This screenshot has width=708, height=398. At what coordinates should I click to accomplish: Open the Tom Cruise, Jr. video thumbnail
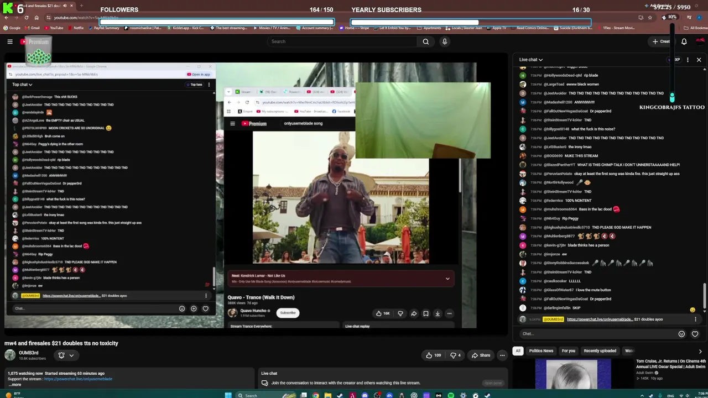(573, 374)
